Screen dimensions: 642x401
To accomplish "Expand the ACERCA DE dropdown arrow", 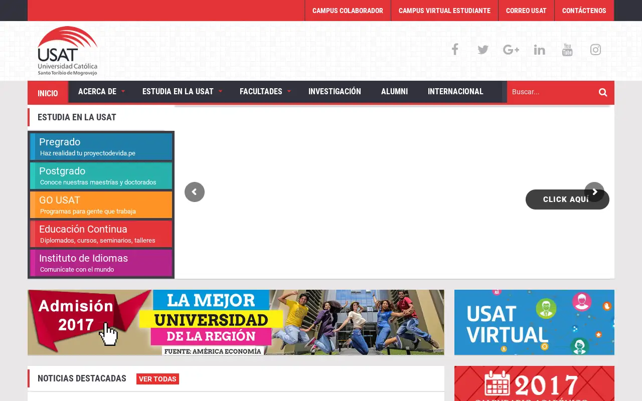I will click(x=123, y=92).
